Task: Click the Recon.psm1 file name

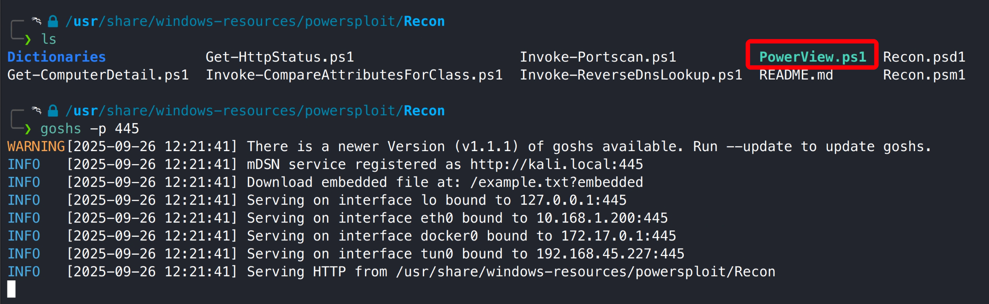Action: pyautogui.click(x=924, y=75)
